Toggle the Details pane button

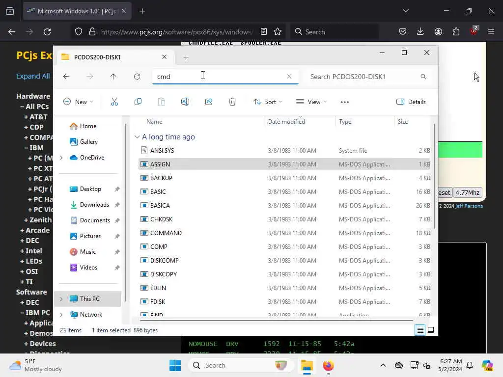(x=411, y=102)
